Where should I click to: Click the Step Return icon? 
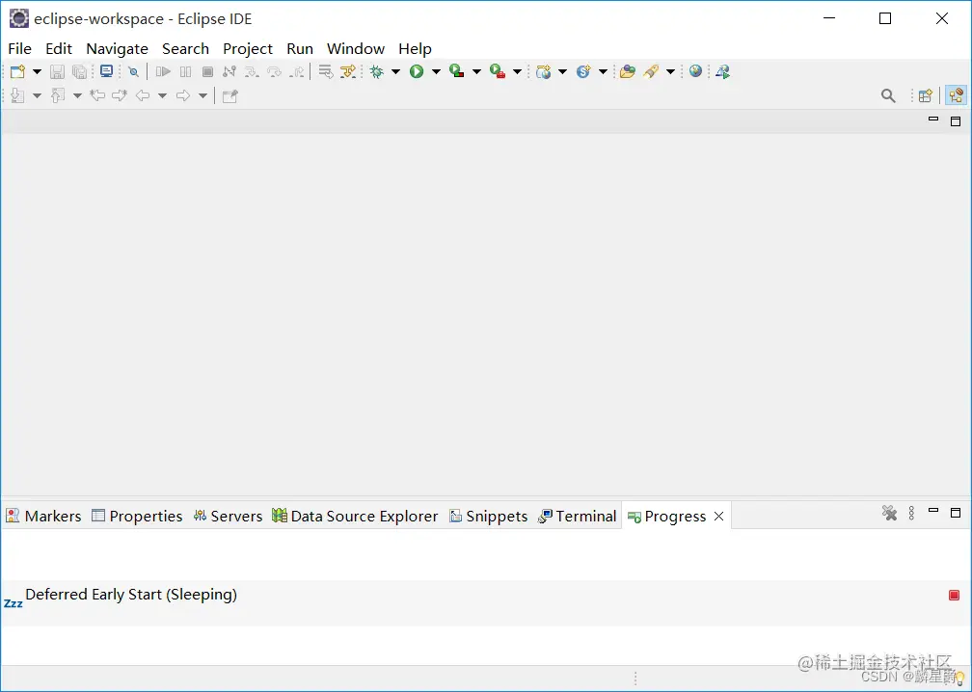point(297,72)
